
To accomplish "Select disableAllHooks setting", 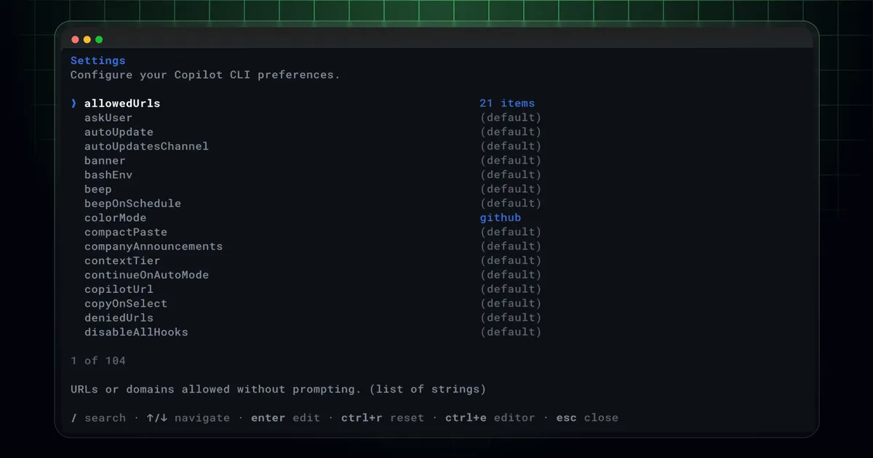I will coord(136,332).
